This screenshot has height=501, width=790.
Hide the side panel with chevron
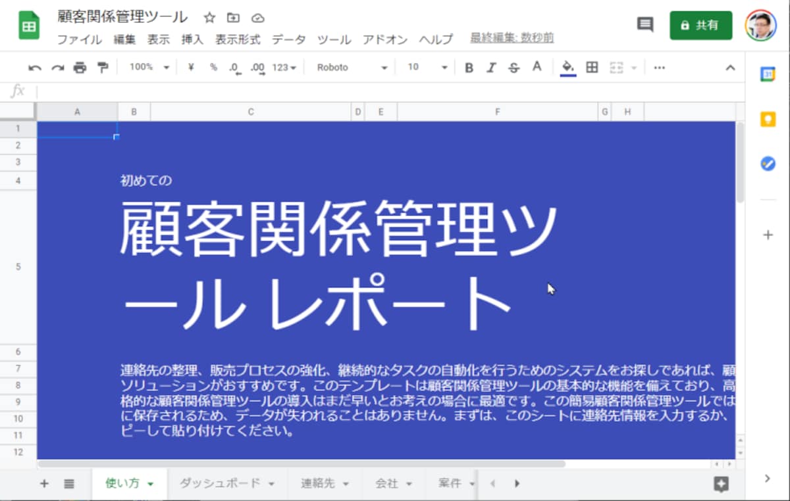[x=768, y=479]
